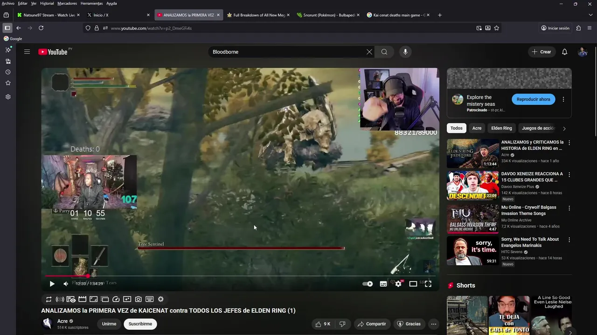Open the Acre channel name
Screen dimensions: 597x335
(62, 321)
